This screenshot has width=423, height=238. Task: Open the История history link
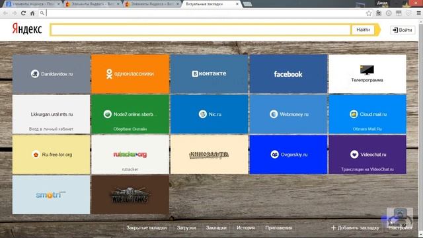245,227
